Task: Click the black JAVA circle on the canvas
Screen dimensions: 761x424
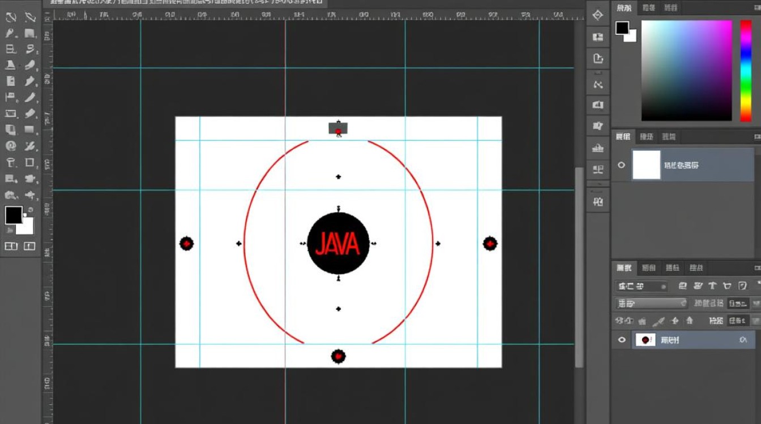Action: coord(338,244)
